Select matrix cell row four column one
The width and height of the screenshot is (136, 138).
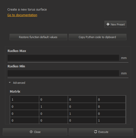click(x=25, y=120)
